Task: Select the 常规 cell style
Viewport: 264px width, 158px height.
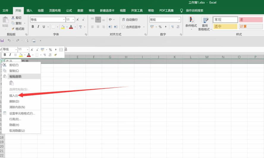Action: click(x=225, y=20)
